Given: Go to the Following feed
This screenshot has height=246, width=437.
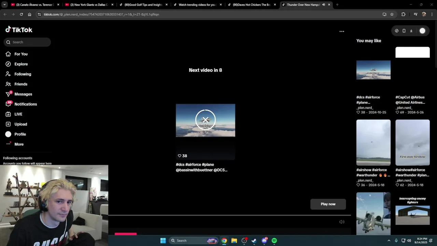Looking at the screenshot, I should (x=23, y=74).
